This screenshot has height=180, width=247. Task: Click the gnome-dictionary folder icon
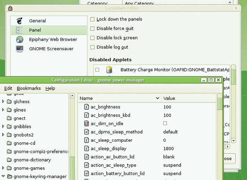(9, 160)
